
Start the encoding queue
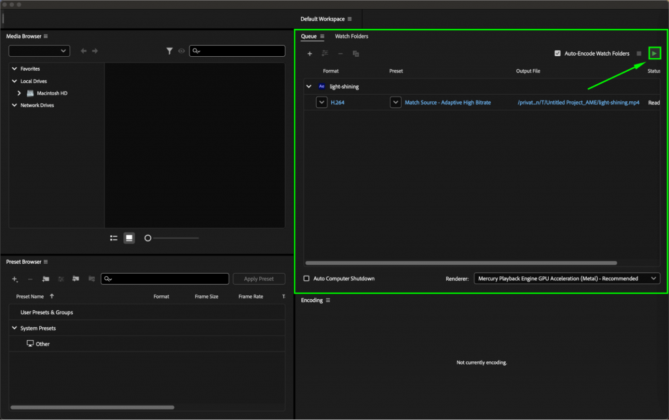(x=655, y=53)
